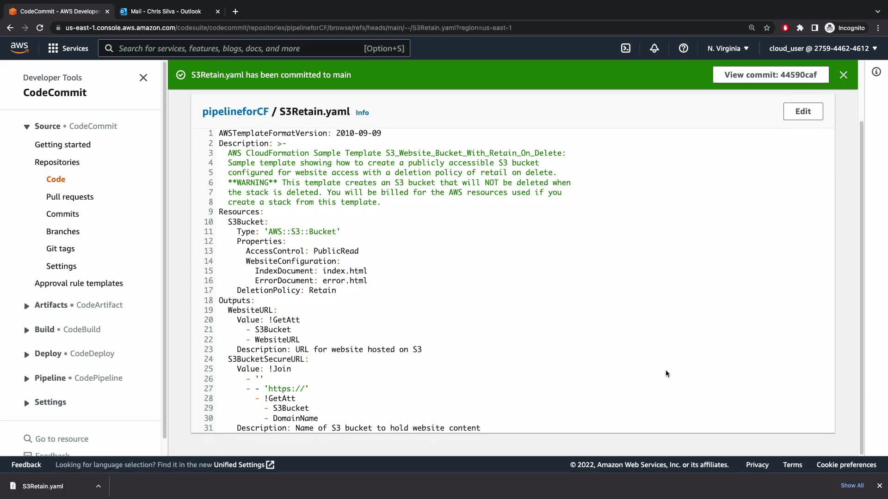This screenshot has height=499, width=888.
Task: Close the Developer Tools side navigation
Action: 143,78
